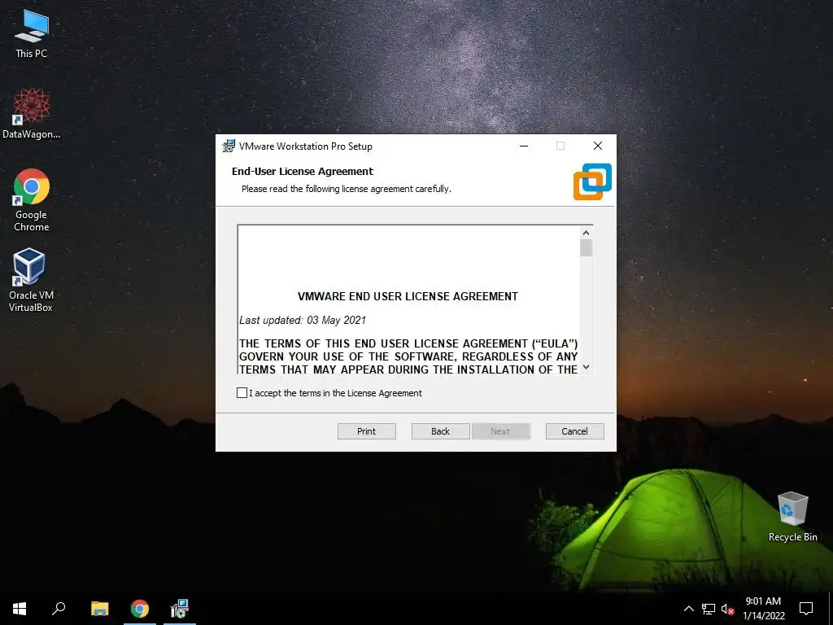The height and width of the screenshot is (625, 833).
Task: Click the VMWARE END USER LICENSE AGREEMENT heading
Action: click(408, 296)
